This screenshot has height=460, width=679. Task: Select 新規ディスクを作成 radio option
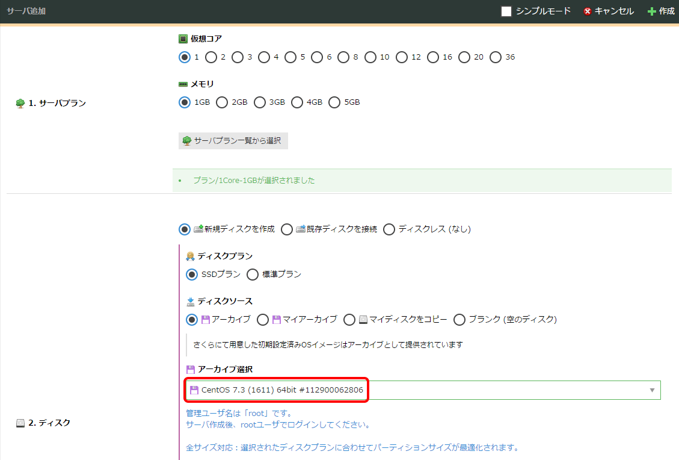pos(185,229)
